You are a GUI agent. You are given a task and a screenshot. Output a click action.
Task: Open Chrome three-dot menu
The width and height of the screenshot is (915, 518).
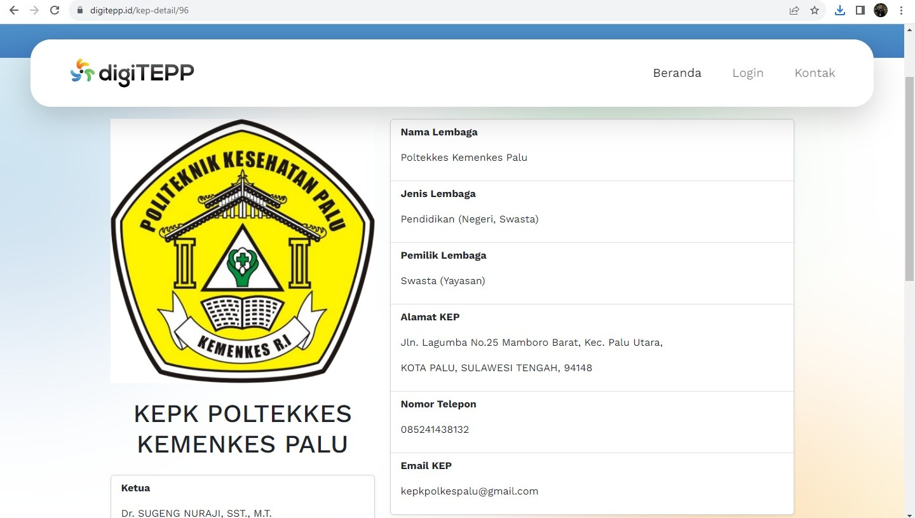pos(901,10)
